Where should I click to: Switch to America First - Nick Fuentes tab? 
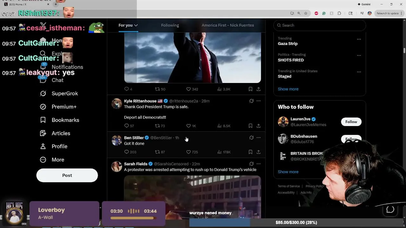[228, 25]
